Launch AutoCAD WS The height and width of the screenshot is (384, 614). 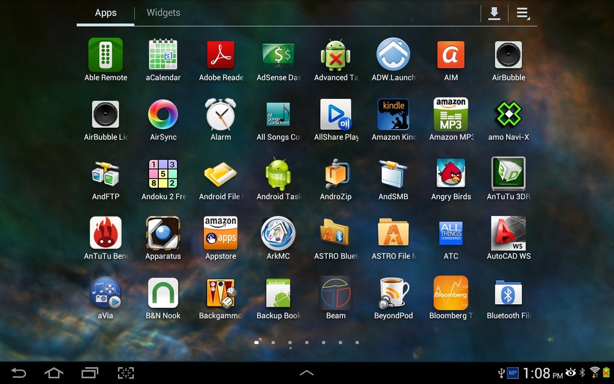508,233
